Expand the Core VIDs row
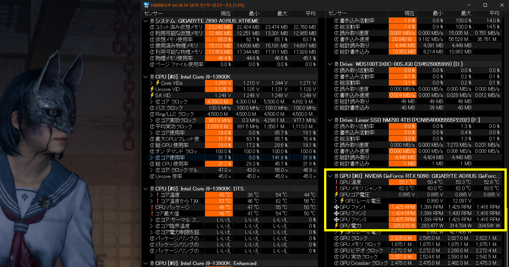 tap(151, 83)
